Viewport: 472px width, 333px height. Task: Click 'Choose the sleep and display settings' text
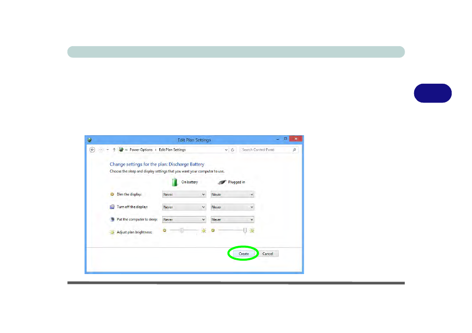pos(167,171)
